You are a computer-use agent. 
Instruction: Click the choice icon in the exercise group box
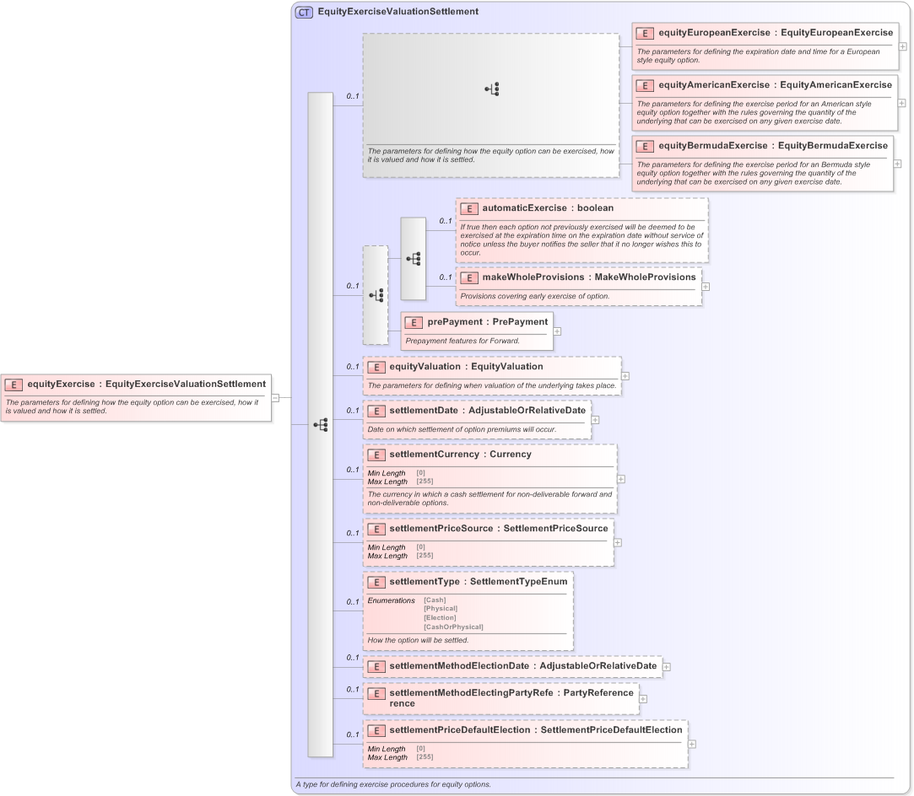[492, 89]
